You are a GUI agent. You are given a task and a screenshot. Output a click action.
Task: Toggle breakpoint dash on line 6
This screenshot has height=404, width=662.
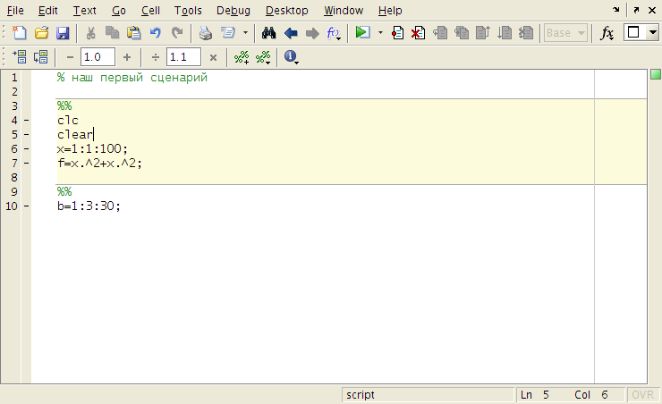click(26, 149)
